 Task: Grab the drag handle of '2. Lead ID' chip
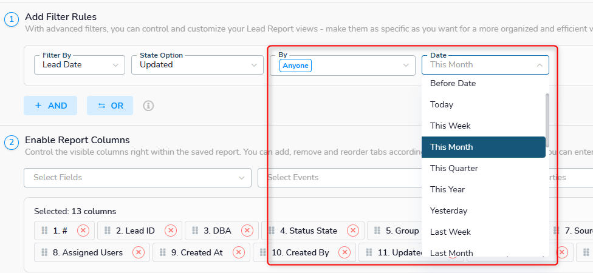[108, 231]
